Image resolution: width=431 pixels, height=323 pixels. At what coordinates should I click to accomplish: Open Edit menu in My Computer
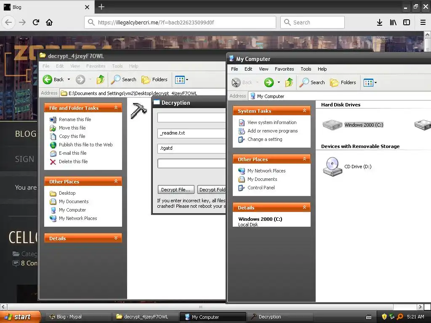[x=248, y=69]
